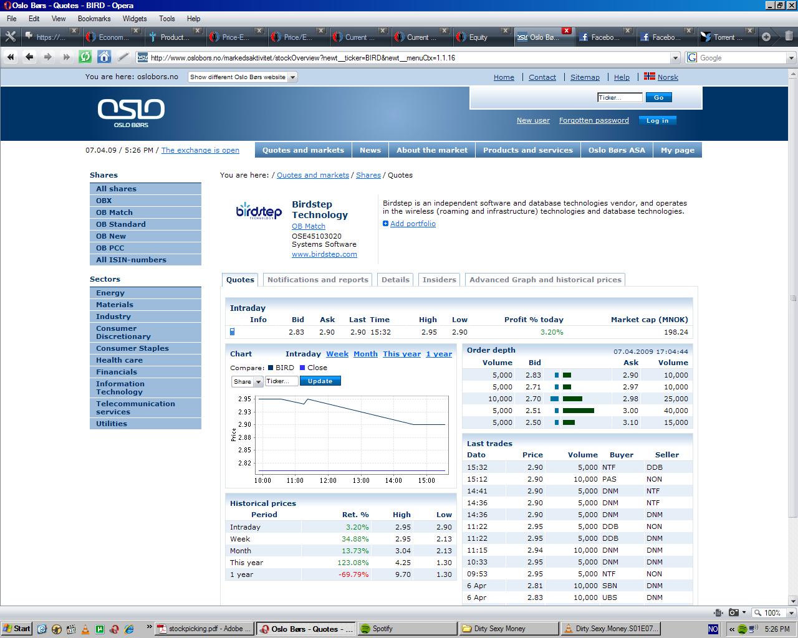Click the Go ticker button

coord(659,97)
